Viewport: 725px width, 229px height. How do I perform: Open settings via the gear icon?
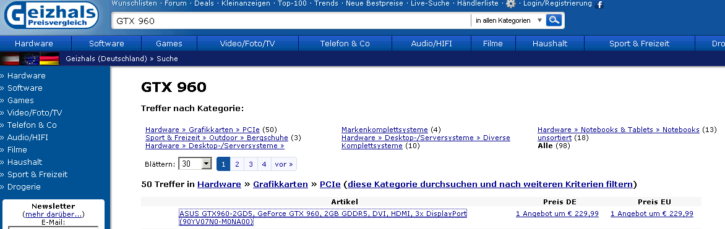click(510, 4)
